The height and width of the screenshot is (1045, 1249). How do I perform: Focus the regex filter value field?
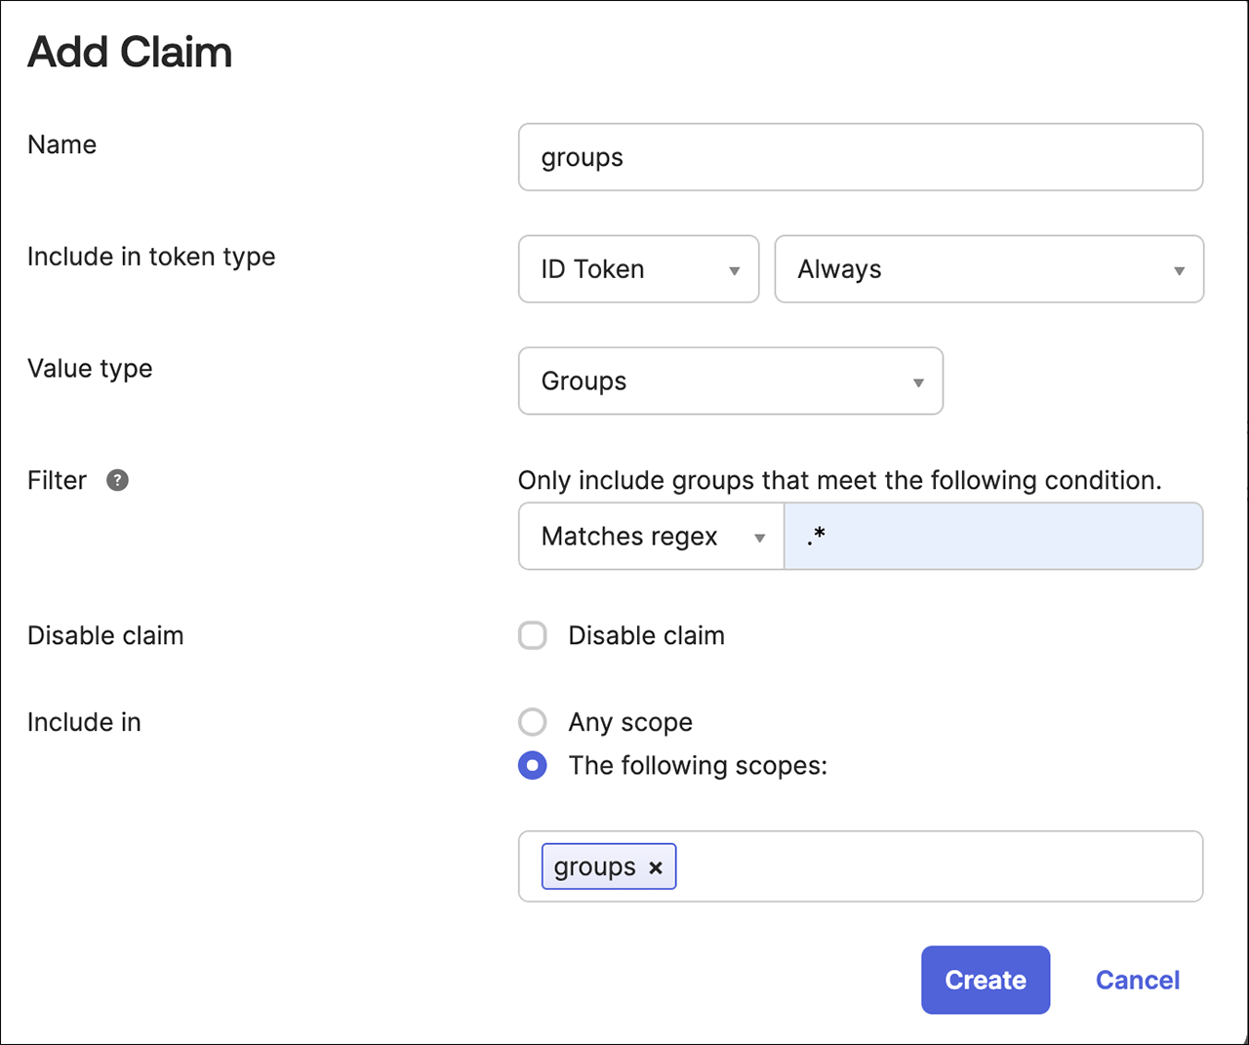[x=992, y=537]
